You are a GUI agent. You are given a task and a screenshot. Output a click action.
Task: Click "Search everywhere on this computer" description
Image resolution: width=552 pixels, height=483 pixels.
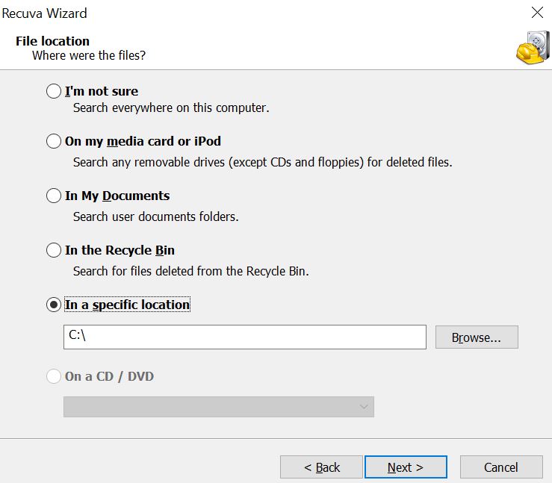tap(171, 107)
